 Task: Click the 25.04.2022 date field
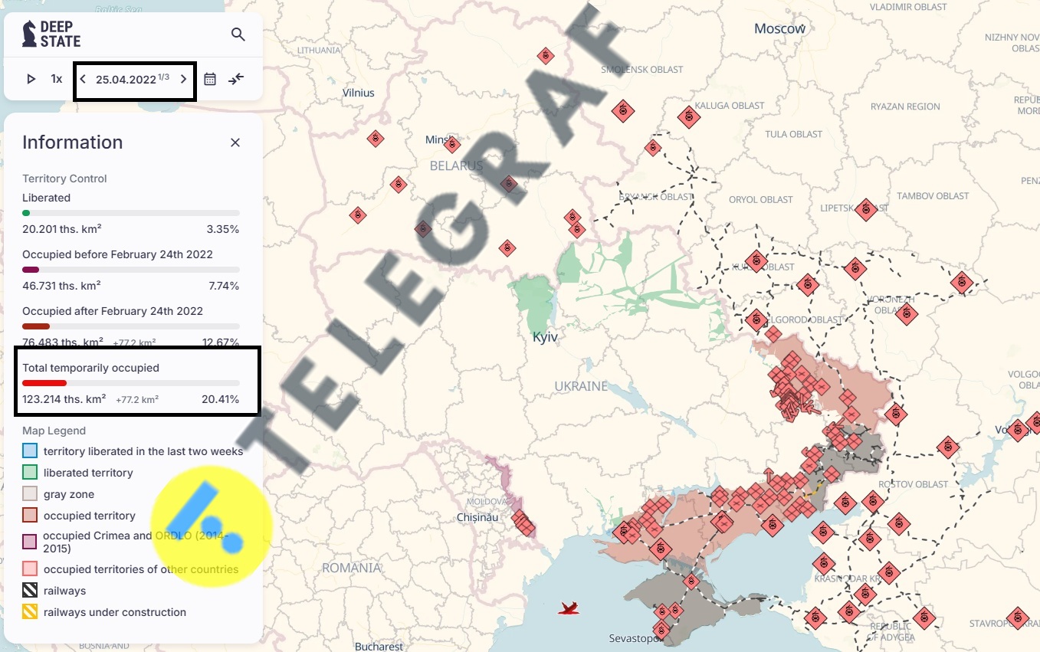(x=126, y=79)
